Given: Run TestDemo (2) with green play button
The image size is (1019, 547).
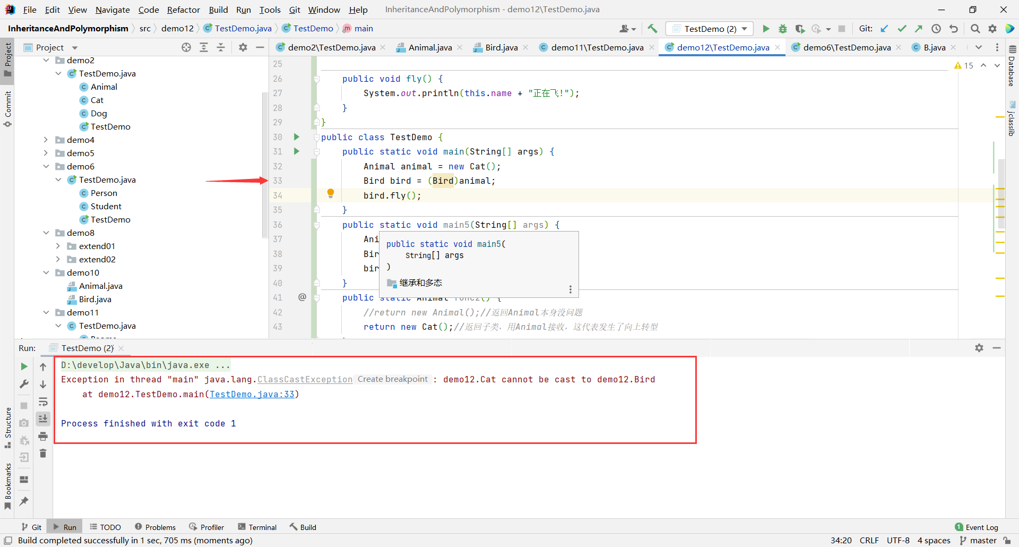Looking at the screenshot, I should (x=766, y=29).
